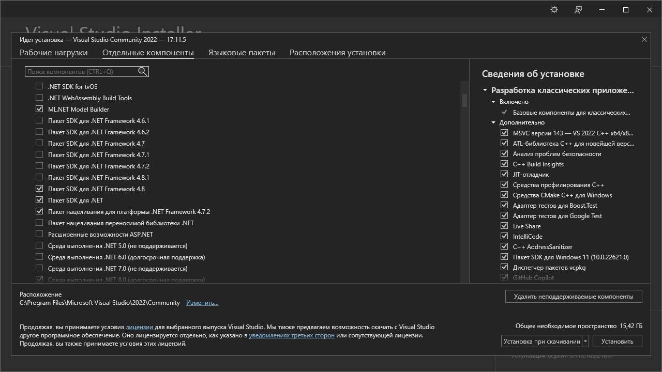The image size is (662, 372).
Task: Collapse the Включено group
Action: [x=493, y=102]
